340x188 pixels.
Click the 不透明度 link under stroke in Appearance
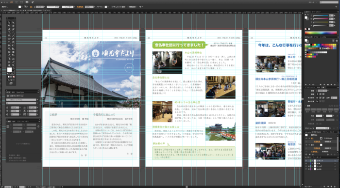(318, 141)
